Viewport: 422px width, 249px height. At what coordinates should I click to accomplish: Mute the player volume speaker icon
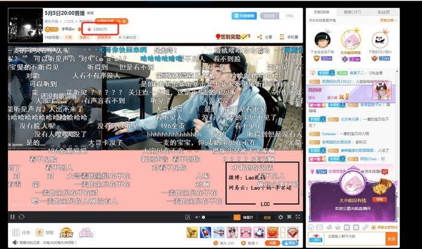[x=197, y=217]
